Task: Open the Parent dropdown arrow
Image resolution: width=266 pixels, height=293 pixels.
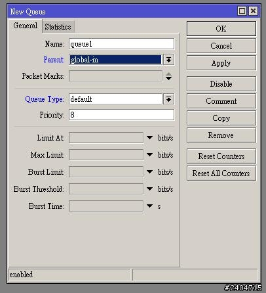Action: click(168, 60)
